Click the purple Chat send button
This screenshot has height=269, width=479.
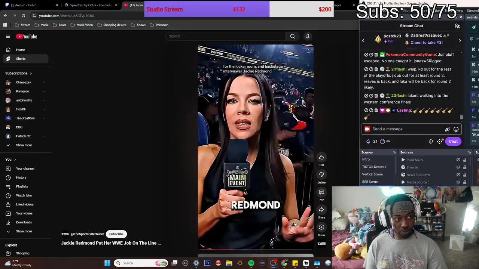(x=453, y=142)
